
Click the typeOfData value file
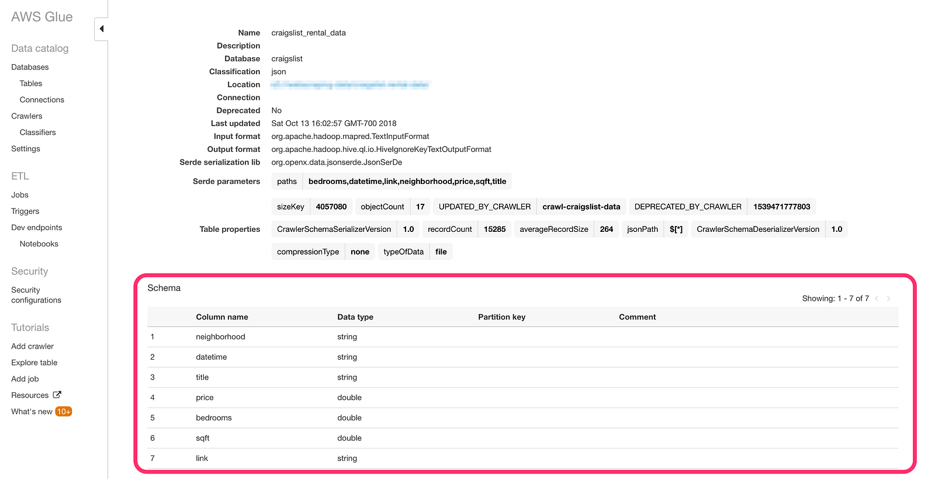point(441,252)
